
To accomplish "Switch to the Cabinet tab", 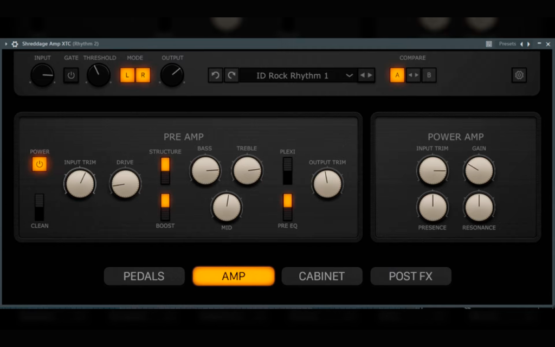I will click(322, 276).
